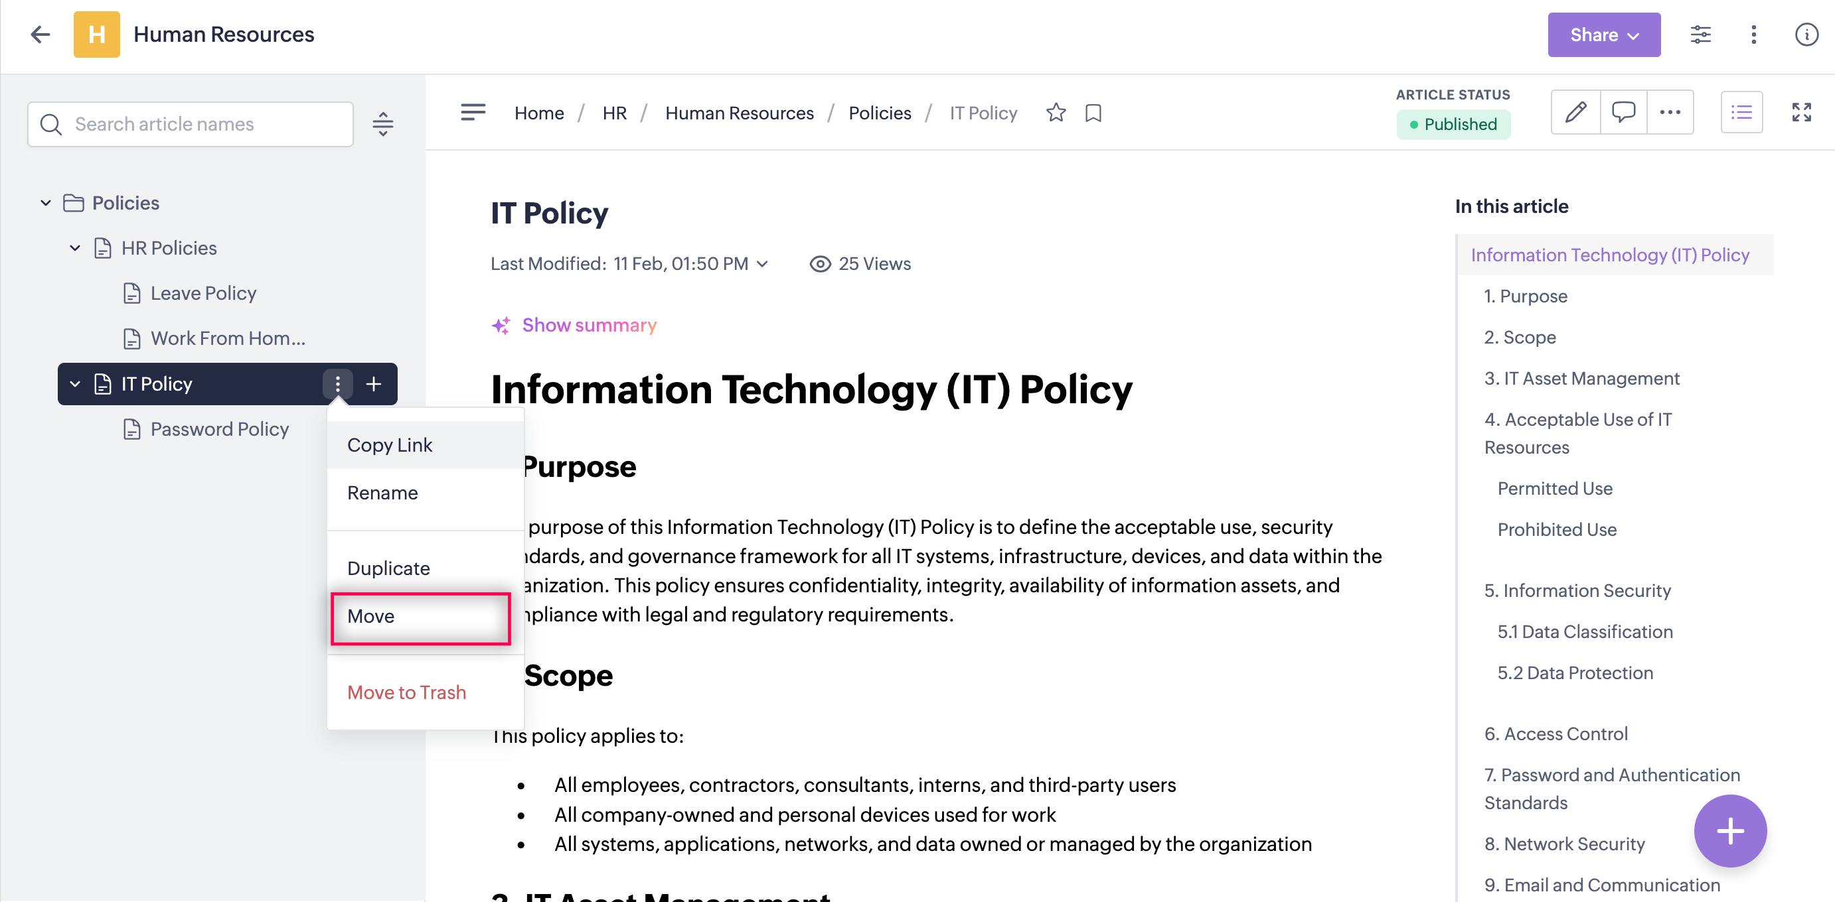Click the fullscreen expand icon
Screen dimensions: 1835x902
click(1800, 112)
